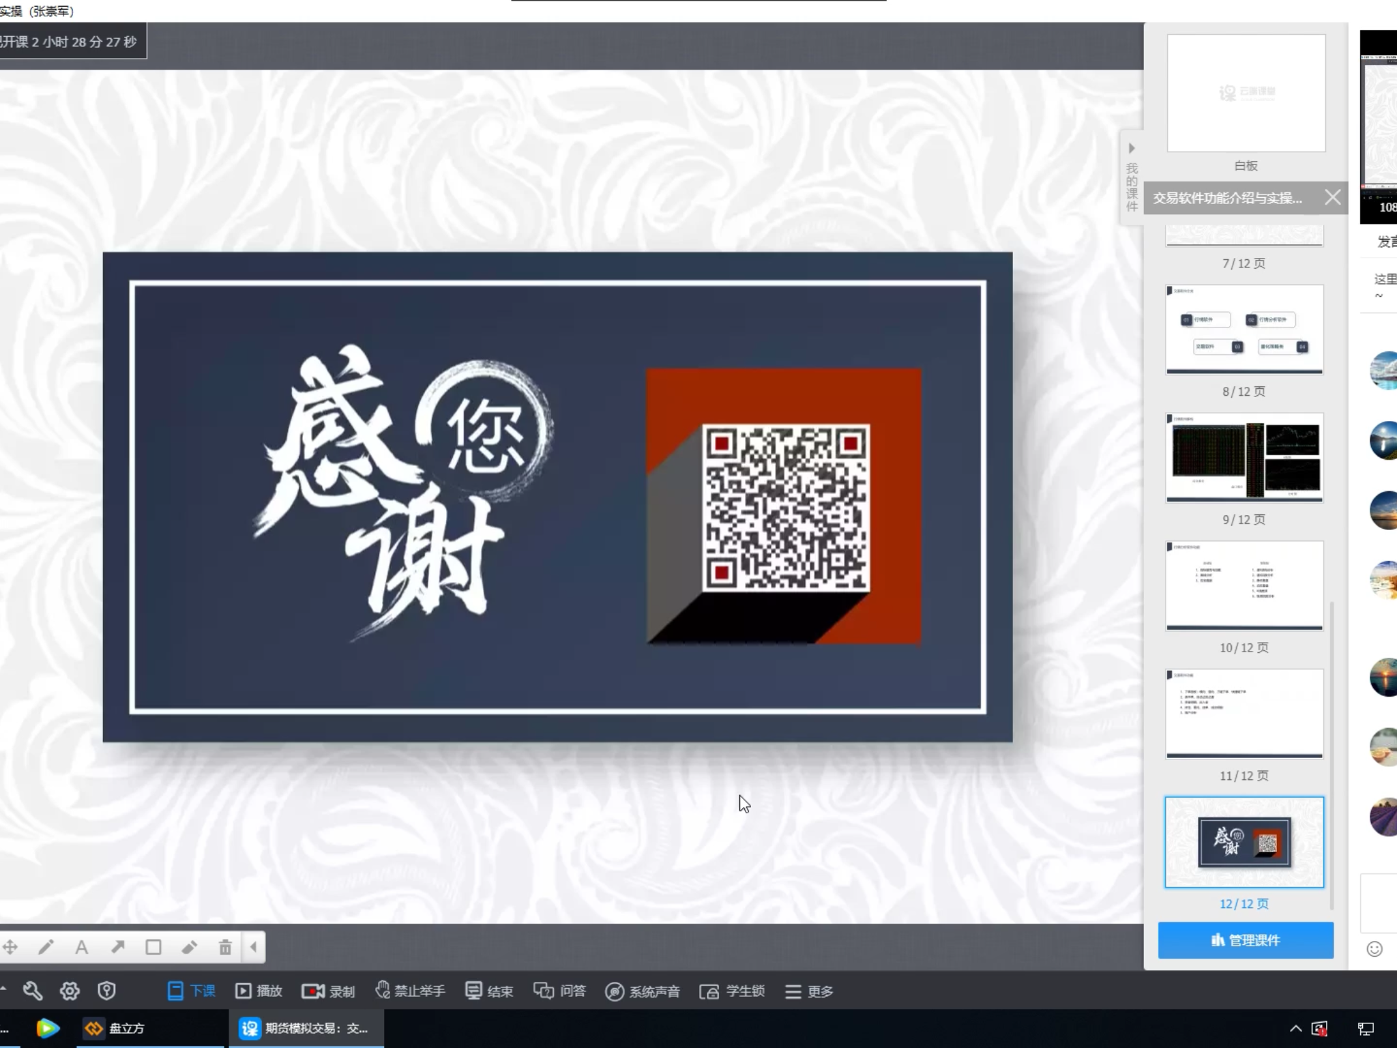Click the network tray icon

1366,1028
